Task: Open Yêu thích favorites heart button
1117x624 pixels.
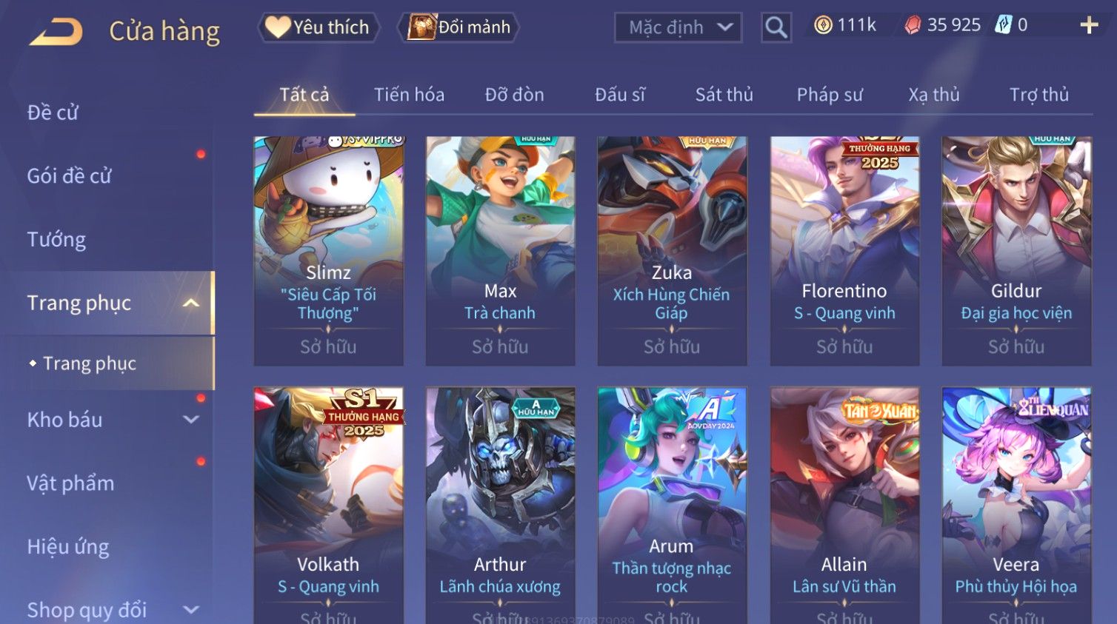Action: tap(319, 27)
